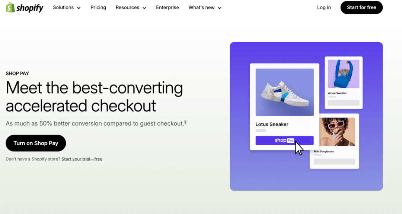The height and width of the screenshot is (214, 402).
Task: Select Pricing in the navigation bar
Action: point(98,7)
